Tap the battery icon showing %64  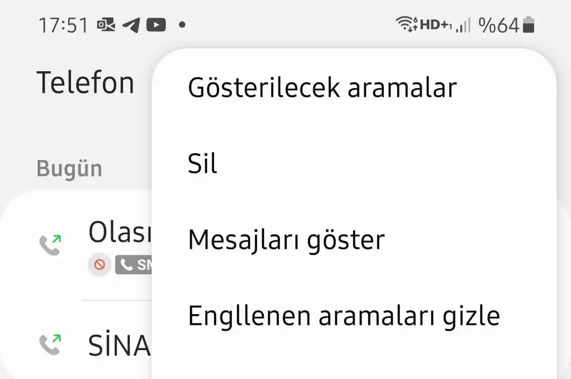[529, 25]
